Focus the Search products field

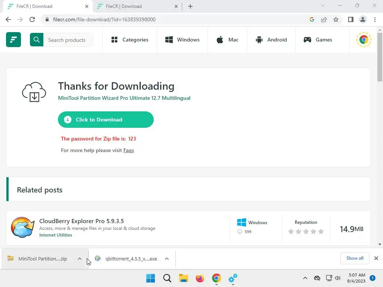point(68,40)
